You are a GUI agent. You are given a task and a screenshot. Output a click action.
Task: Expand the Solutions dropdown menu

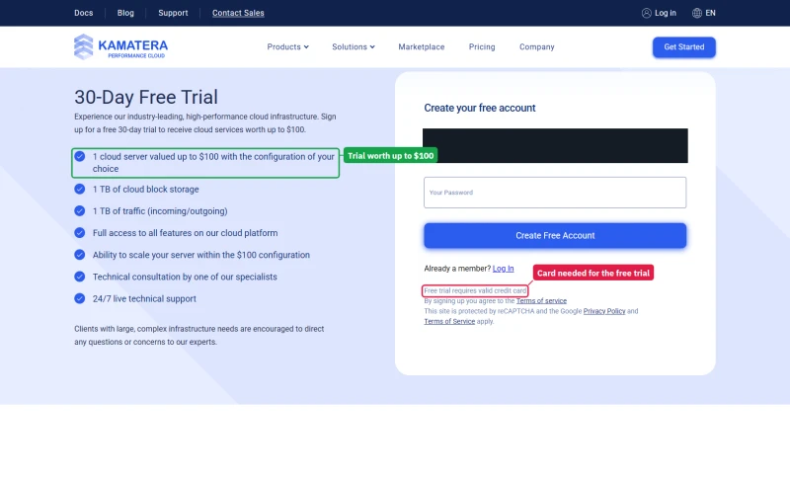[354, 46]
